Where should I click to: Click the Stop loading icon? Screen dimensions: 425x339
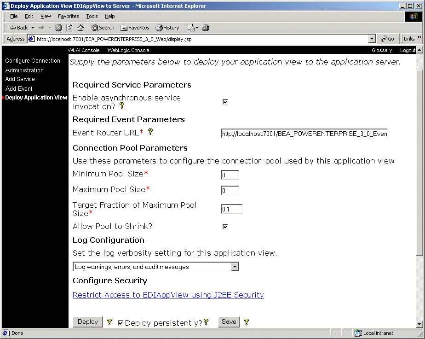point(58,28)
